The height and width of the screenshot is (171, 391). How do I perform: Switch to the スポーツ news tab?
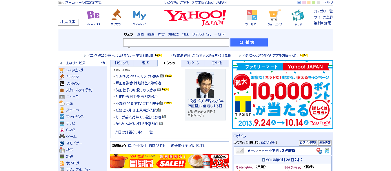193,63
